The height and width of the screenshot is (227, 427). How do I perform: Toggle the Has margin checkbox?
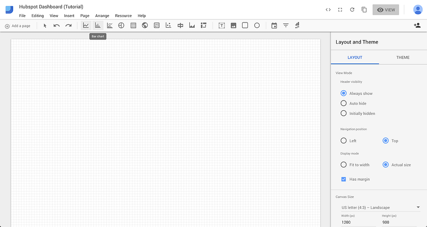click(x=344, y=179)
